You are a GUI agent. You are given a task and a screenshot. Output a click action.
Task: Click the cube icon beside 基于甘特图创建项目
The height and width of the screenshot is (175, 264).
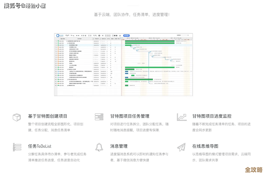pos(17,117)
